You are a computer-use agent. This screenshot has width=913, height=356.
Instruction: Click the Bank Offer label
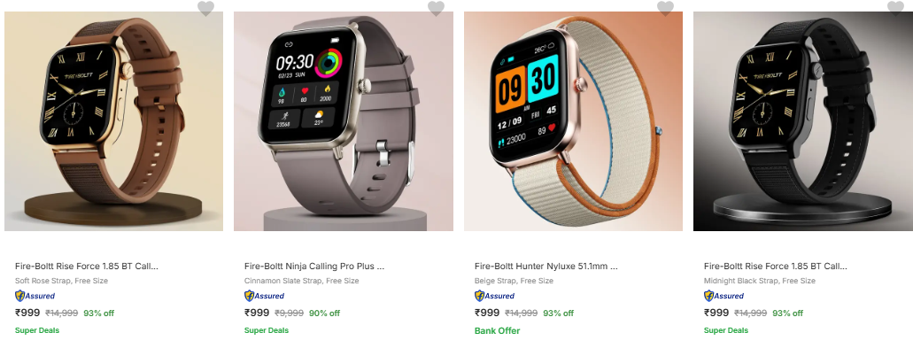pyautogui.click(x=498, y=330)
